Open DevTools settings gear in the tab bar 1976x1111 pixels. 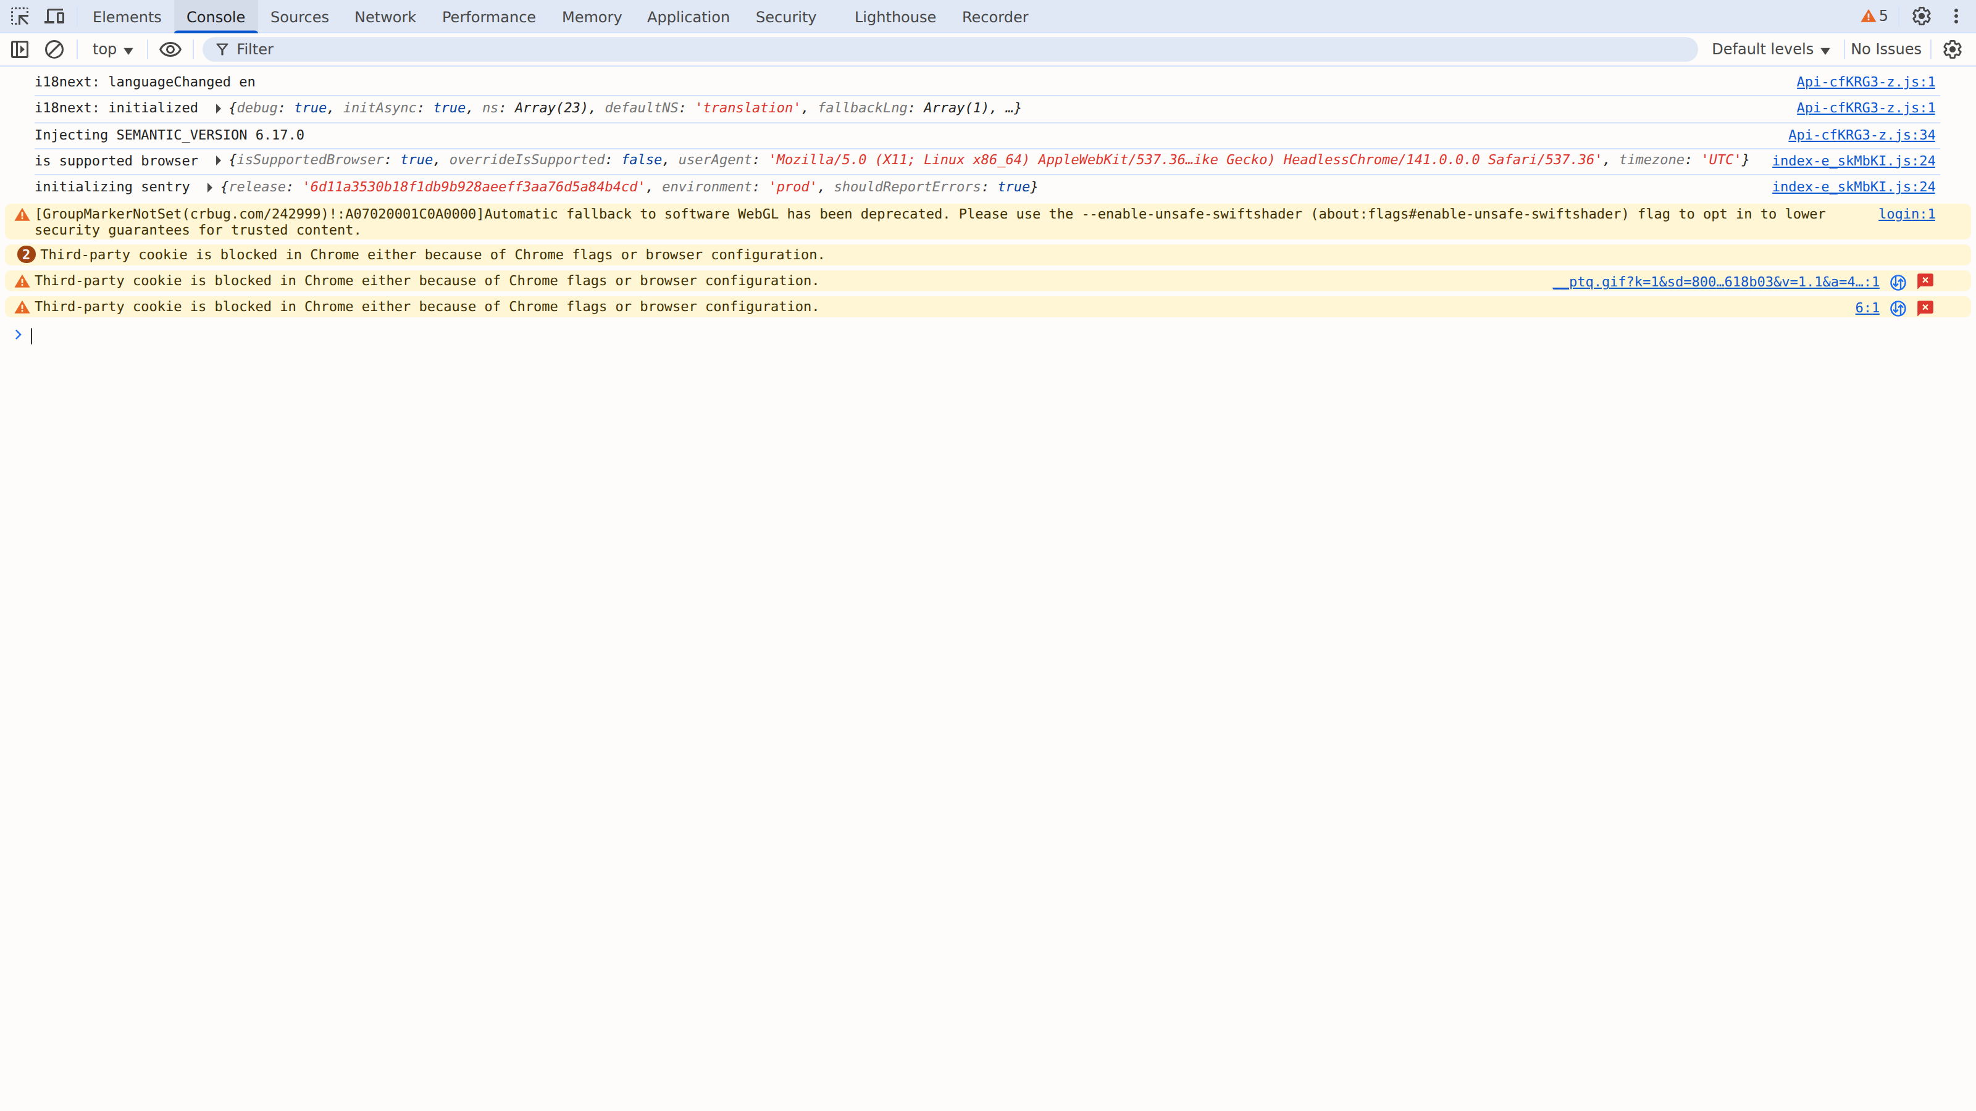tap(1922, 16)
